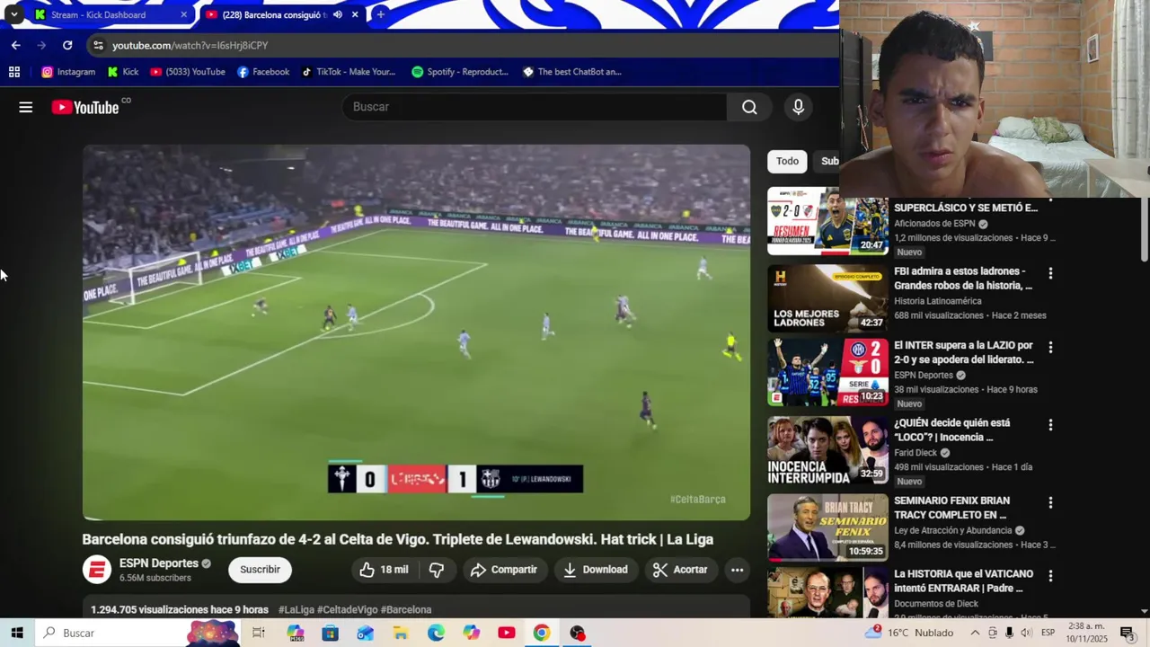Screen dimensions: 1150x647
Task: Open Facebook bookmark
Action: pyautogui.click(x=263, y=72)
